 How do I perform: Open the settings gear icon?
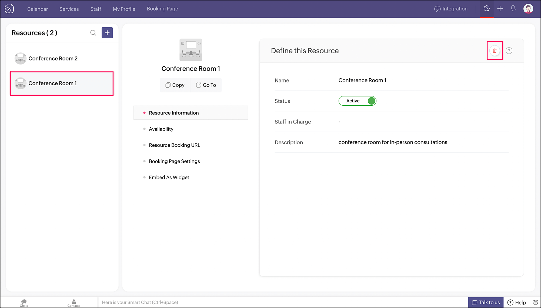(x=486, y=9)
